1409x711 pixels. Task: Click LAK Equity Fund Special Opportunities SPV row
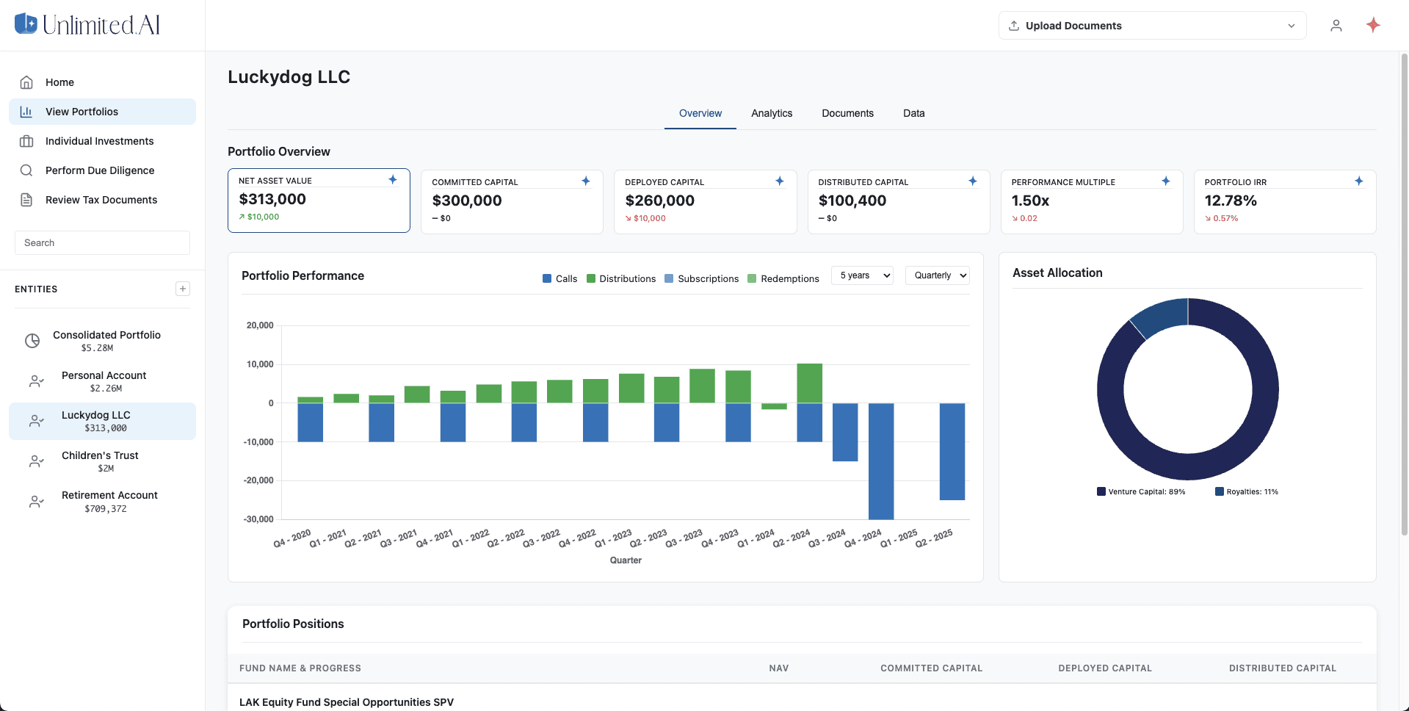click(802, 701)
